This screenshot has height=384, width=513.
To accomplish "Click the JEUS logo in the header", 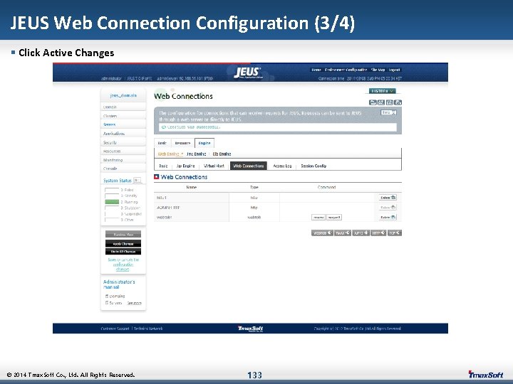I will tap(248, 73).
